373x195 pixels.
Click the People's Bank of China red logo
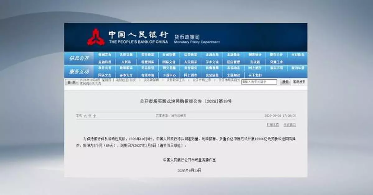(95, 37)
